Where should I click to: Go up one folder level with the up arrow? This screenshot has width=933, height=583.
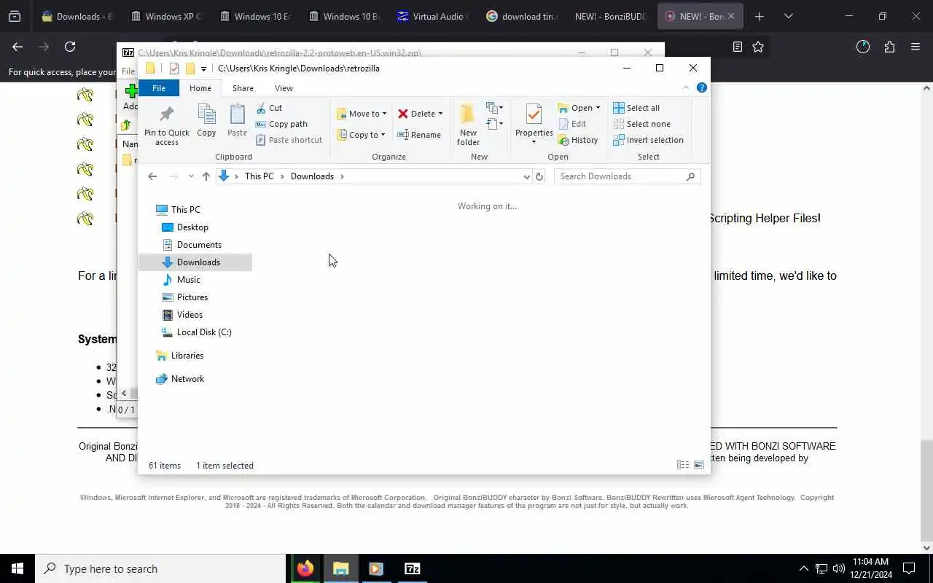[206, 176]
